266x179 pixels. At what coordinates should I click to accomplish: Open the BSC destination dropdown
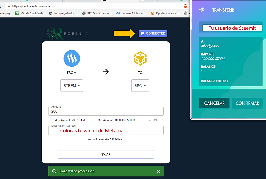point(140,86)
